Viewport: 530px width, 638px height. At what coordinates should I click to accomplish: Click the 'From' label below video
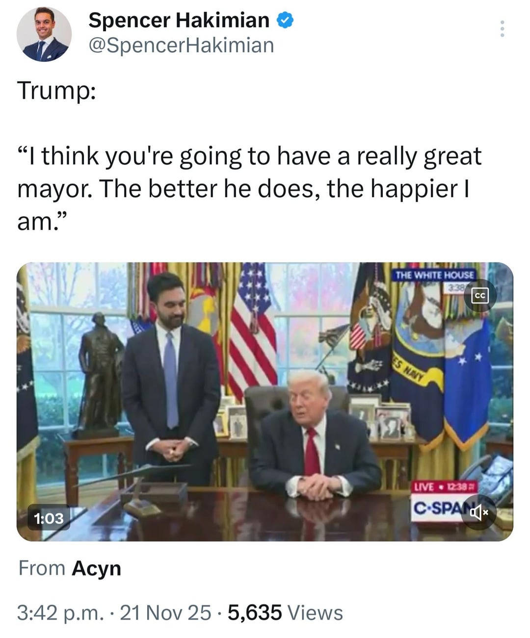click(x=42, y=568)
